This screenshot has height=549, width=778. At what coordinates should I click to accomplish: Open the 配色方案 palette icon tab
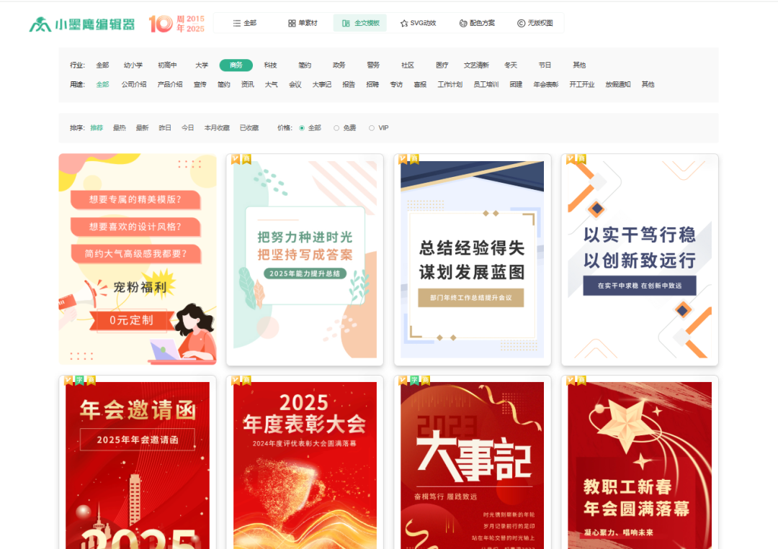[x=477, y=23]
